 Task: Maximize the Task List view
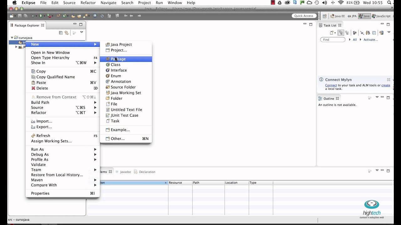(x=389, y=24)
